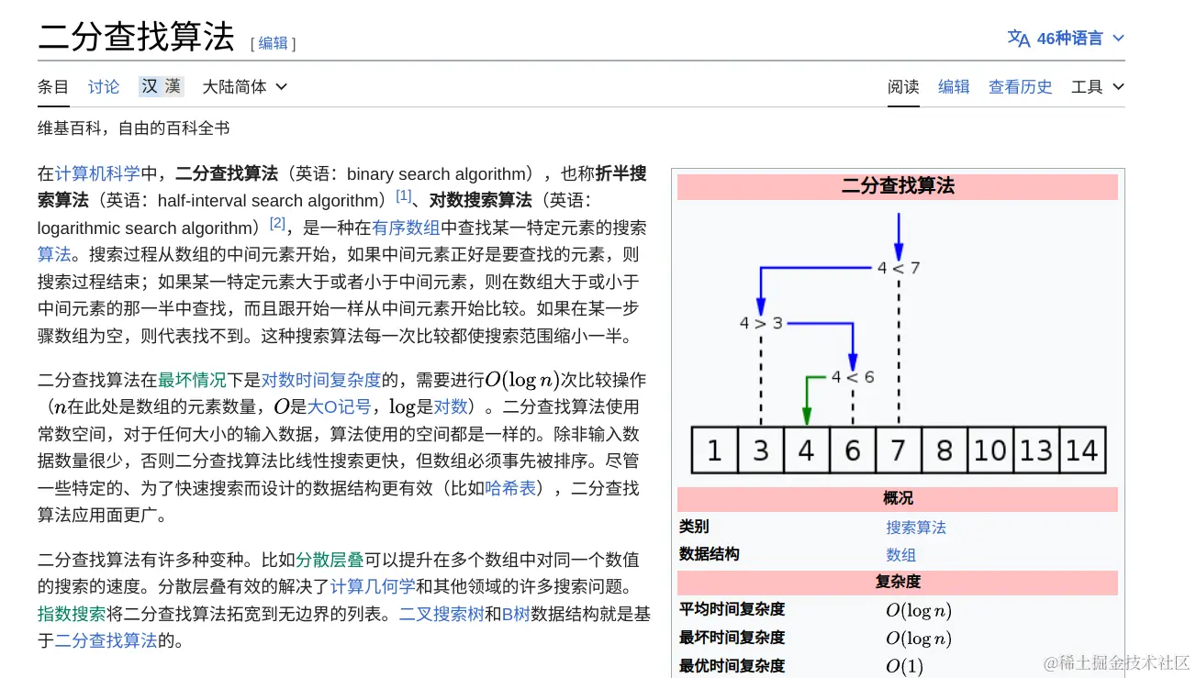Click the 二分查找算法 infobox header
The height and width of the screenshot is (678, 1196).
(898, 186)
